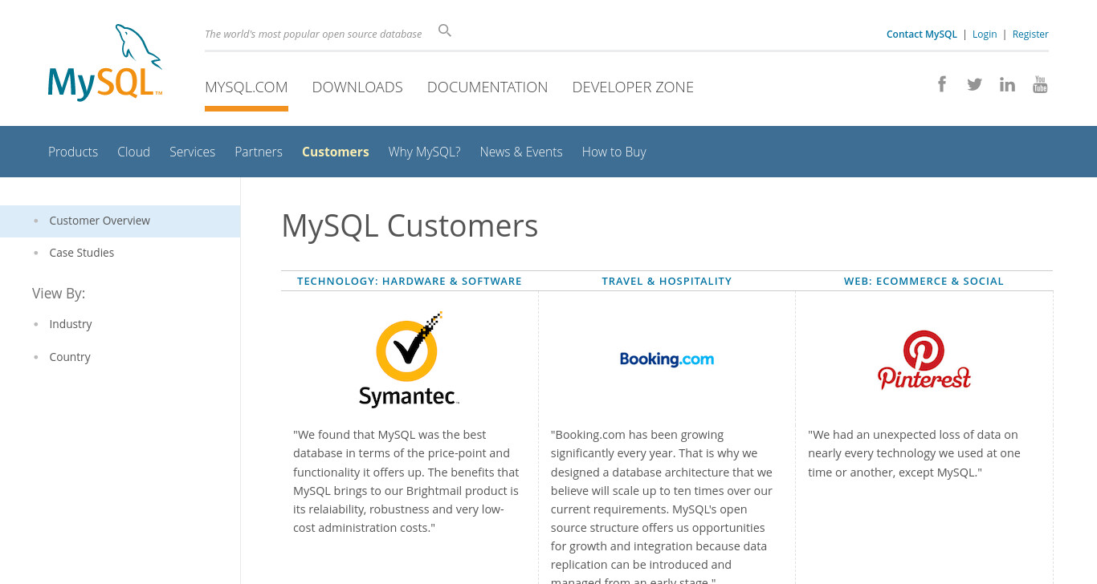
Task: Click the Booking.com quote text
Action: [x=663, y=505]
